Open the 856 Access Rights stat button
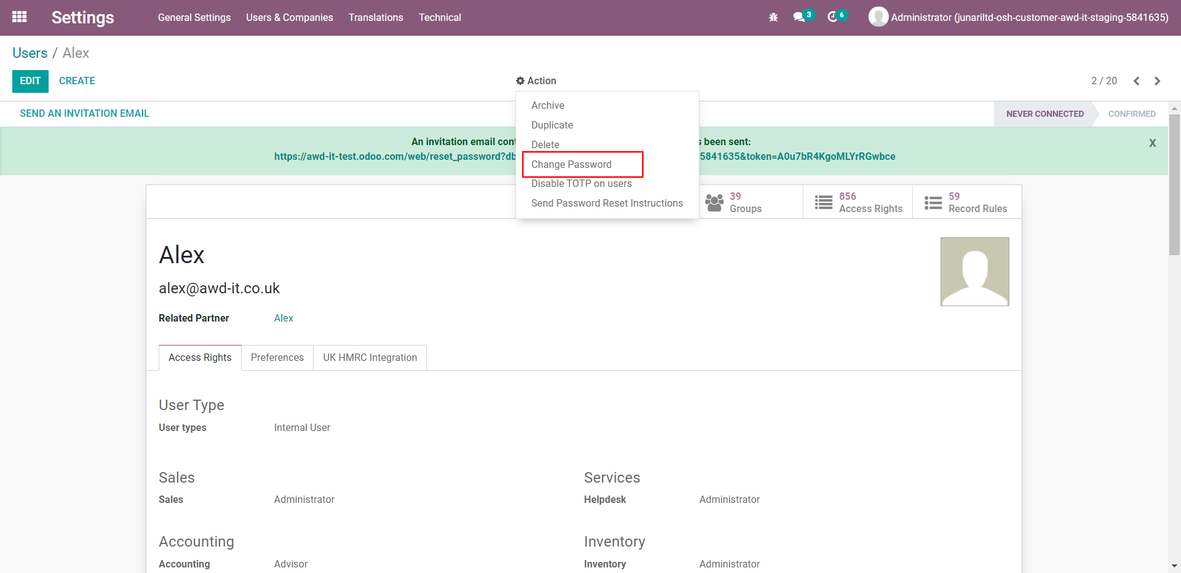Screen dimensions: 1181x573 tap(858, 202)
